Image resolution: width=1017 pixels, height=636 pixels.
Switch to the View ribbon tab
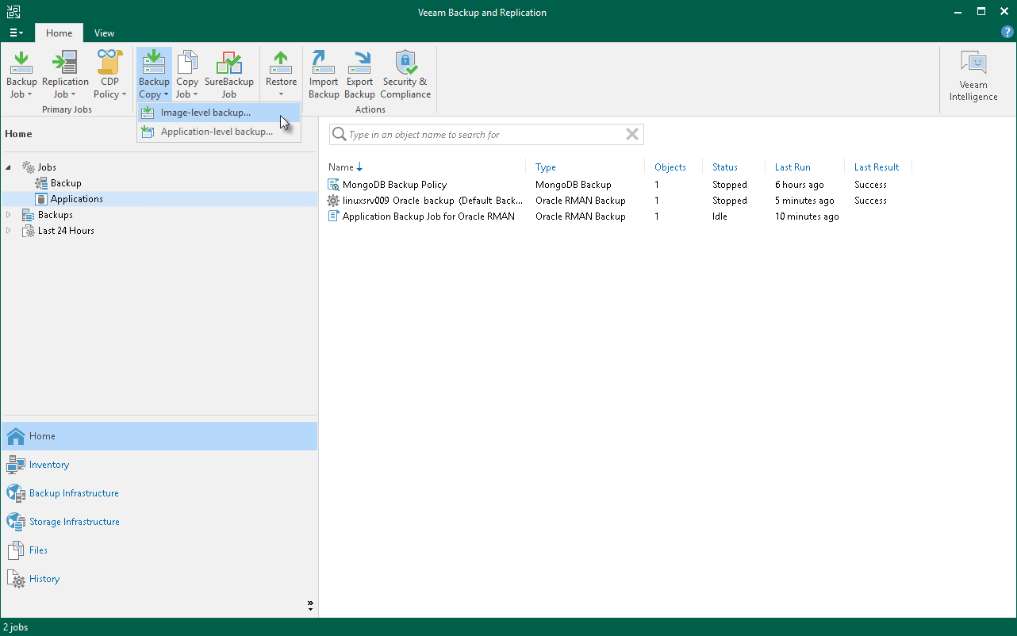click(104, 33)
